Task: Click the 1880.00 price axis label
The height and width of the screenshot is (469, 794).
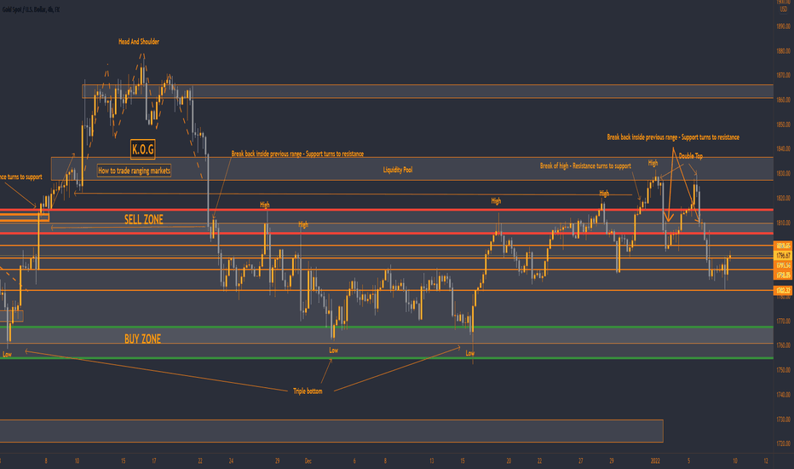Action: (783, 50)
